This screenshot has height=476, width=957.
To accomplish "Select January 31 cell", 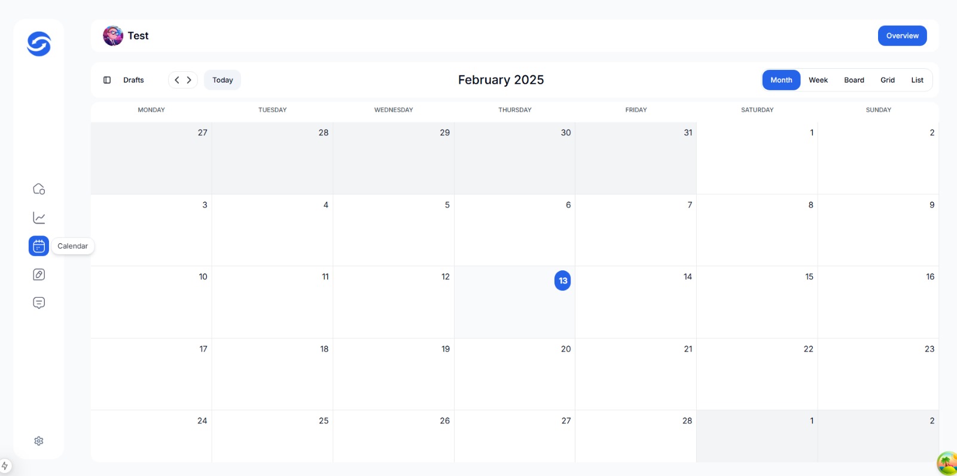I will pos(636,158).
